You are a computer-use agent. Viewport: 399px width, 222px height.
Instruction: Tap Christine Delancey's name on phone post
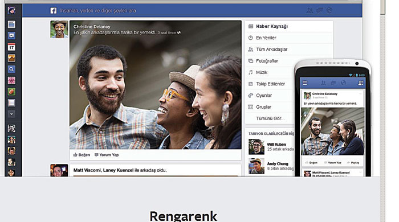325,94
